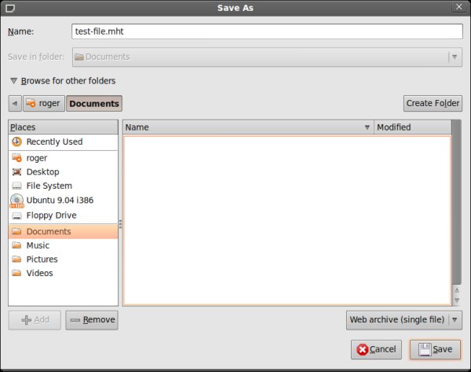Sort by Modified column header
This screenshot has width=471, height=372.
pos(412,127)
